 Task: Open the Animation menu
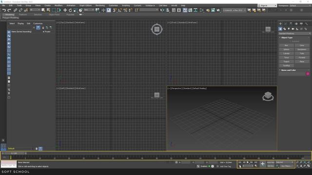click(x=71, y=5)
